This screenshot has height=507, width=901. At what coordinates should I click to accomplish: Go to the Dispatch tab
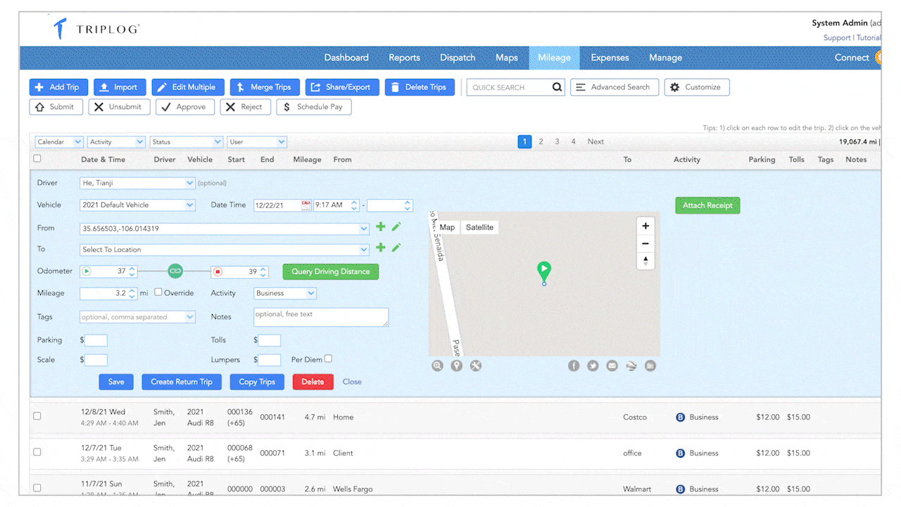pyautogui.click(x=458, y=58)
